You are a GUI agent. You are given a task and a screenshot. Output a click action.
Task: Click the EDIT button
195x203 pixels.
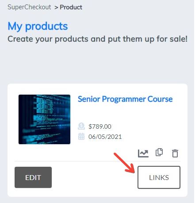coord(33,177)
